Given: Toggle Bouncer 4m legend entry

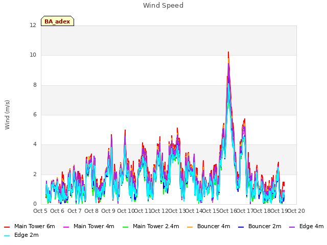Looking at the screenshot, I should tap(208, 227).
